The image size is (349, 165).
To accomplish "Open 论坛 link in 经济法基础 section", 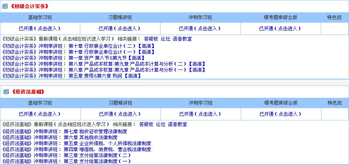I will coord(161,124).
